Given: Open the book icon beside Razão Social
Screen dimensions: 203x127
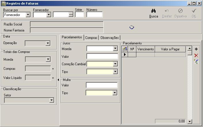Looking at the screenshot, I should point(132,27).
